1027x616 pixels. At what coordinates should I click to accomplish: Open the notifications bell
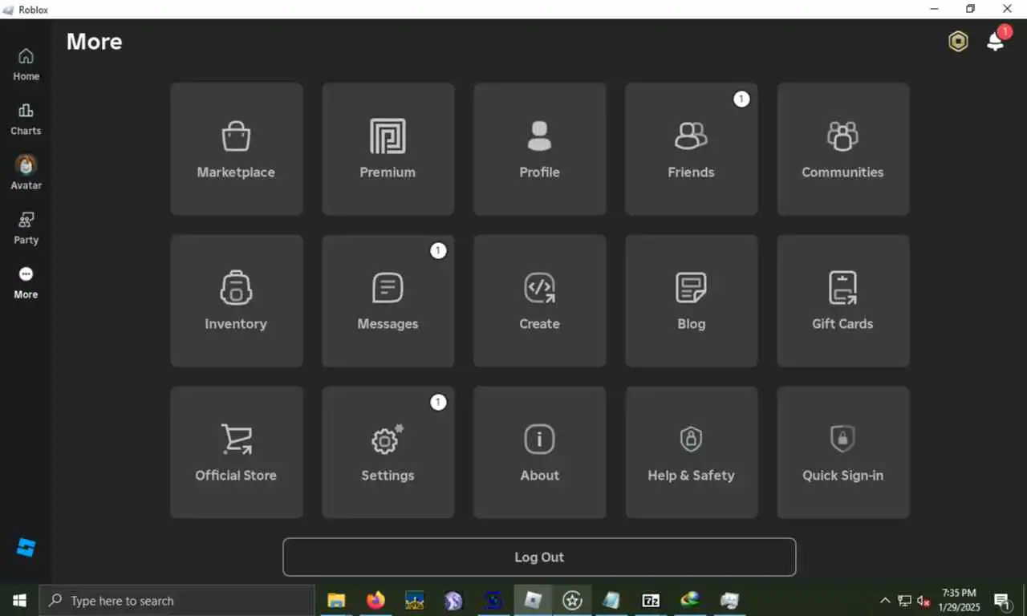[996, 41]
